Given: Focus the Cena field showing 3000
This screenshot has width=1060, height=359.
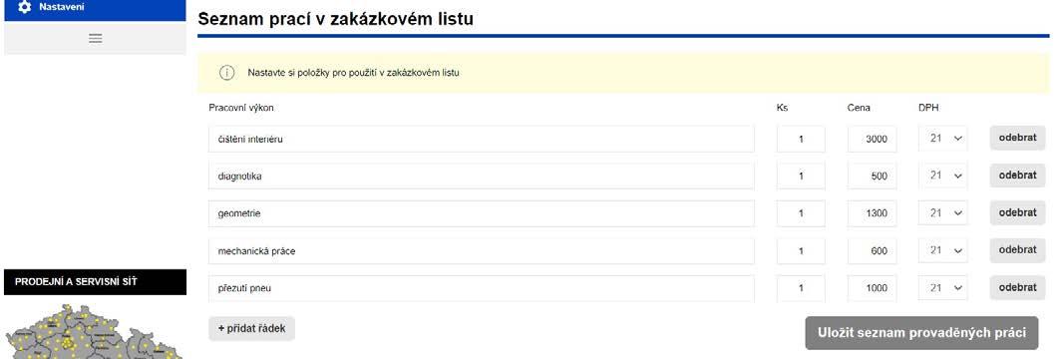Looking at the screenshot, I should [873, 139].
